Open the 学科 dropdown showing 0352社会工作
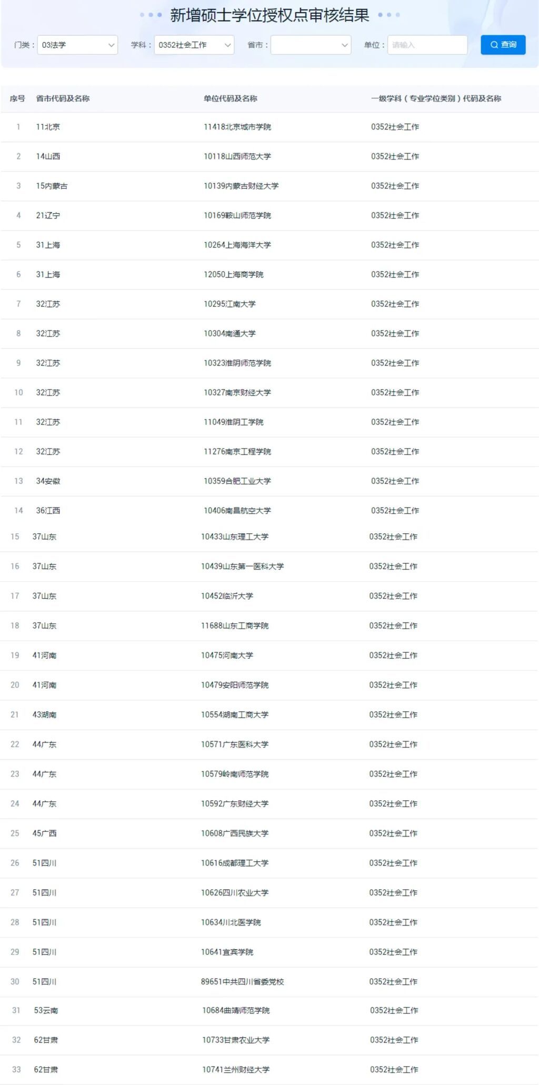The width and height of the screenshot is (539, 1085). [194, 45]
